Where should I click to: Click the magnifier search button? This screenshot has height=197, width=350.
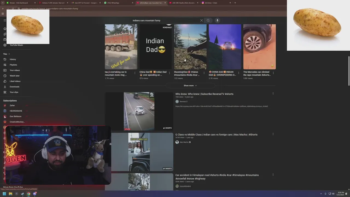click(208, 21)
